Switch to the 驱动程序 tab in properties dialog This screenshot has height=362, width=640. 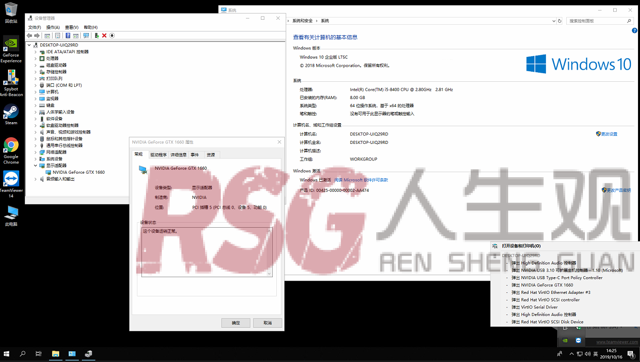(x=158, y=155)
